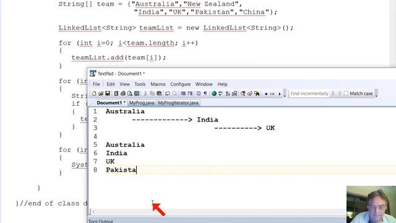Image resolution: width=396 pixels, height=223 pixels.
Task: Click the Cut scissors icon
Action: pos(145,94)
